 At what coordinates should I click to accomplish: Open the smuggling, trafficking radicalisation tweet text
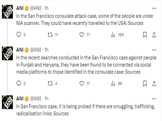point(86,110)
